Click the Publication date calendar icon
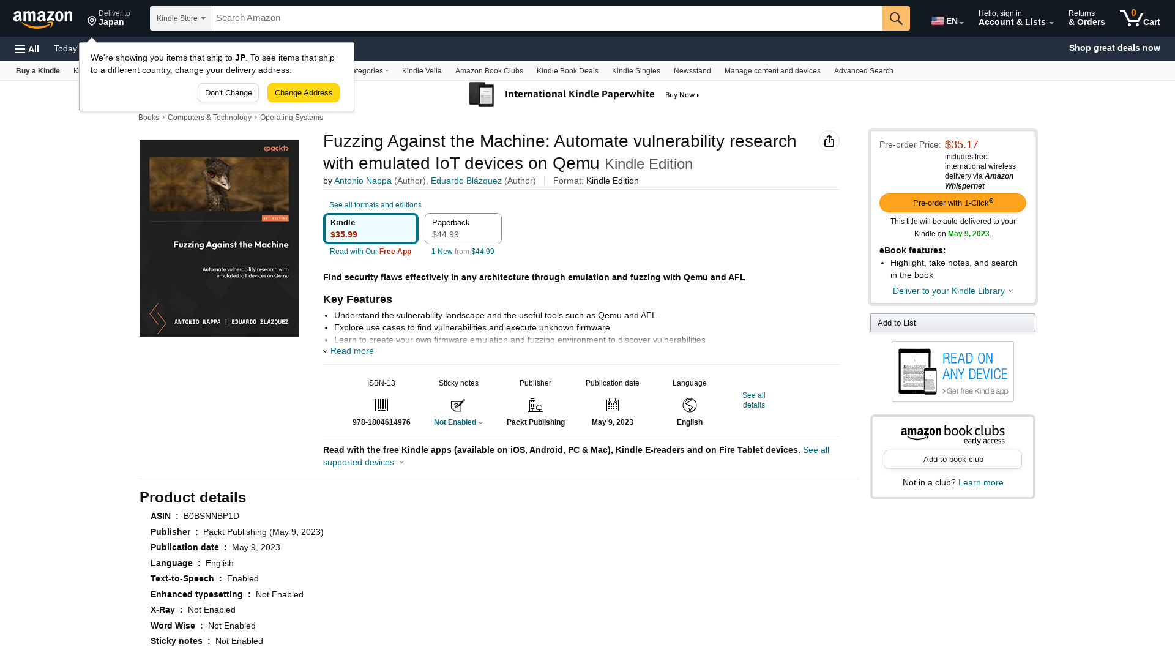 (613, 405)
